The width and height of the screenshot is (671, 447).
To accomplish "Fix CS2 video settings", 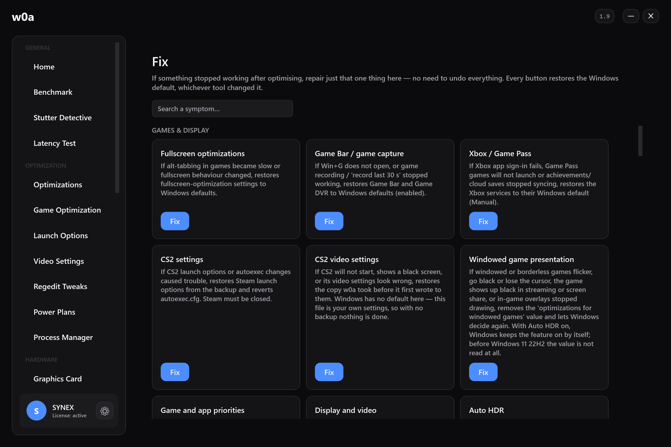I will (x=329, y=372).
